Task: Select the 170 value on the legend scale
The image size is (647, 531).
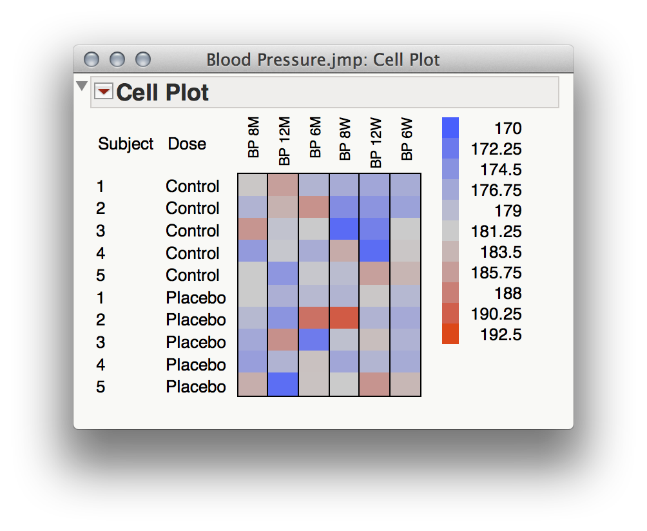Action: click(x=508, y=128)
